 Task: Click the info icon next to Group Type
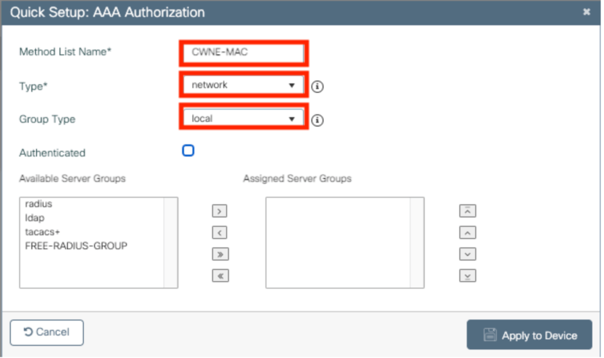click(318, 121)
